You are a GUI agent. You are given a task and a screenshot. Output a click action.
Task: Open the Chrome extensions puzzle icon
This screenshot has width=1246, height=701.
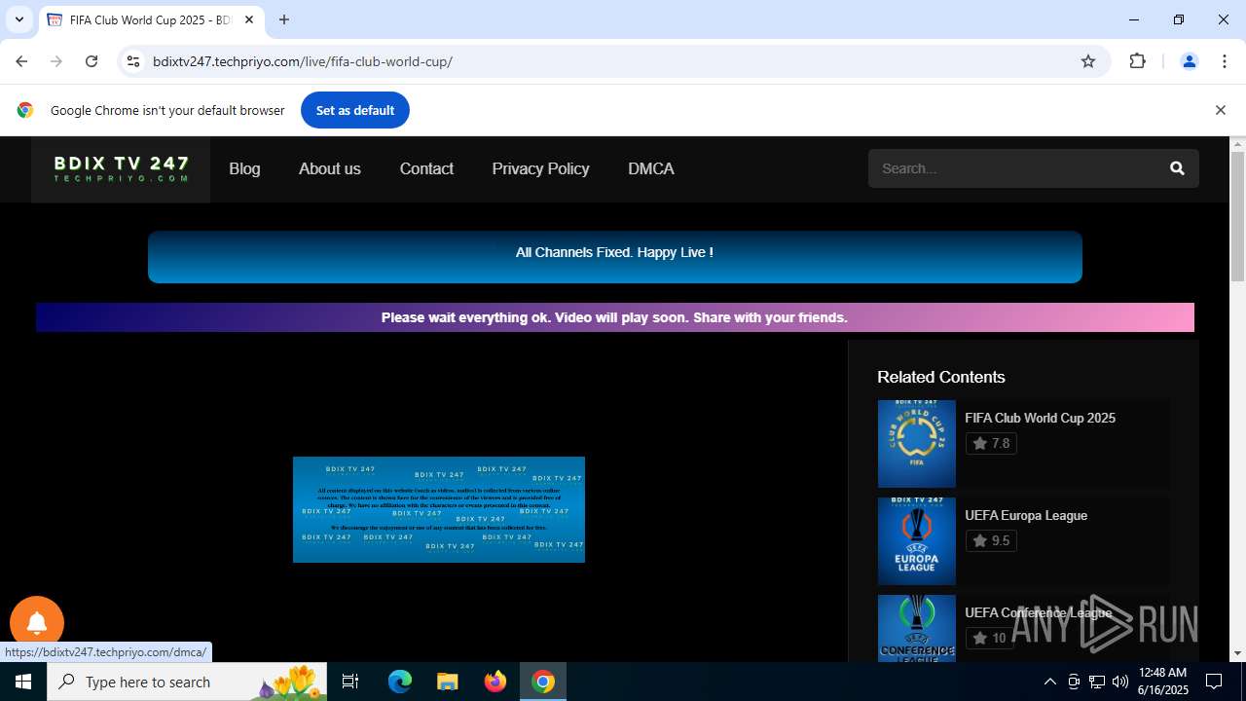pos(1137,61)
